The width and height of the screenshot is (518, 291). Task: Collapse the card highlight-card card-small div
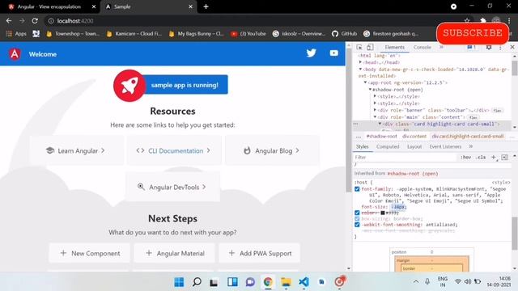pyautogui.click(x=380, y=124)
